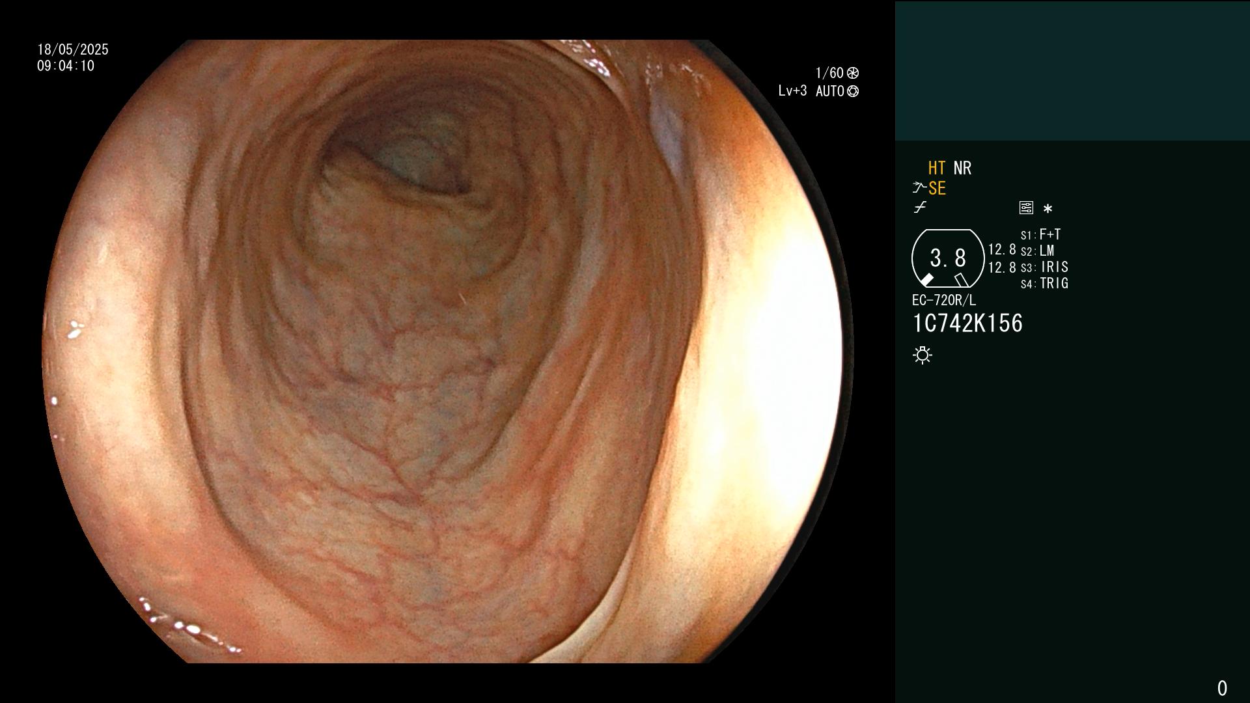This screenshot has height=703, width=1250.
Task: Click the upper 12.8 diameter value
Action: [x=1002, y=250]
